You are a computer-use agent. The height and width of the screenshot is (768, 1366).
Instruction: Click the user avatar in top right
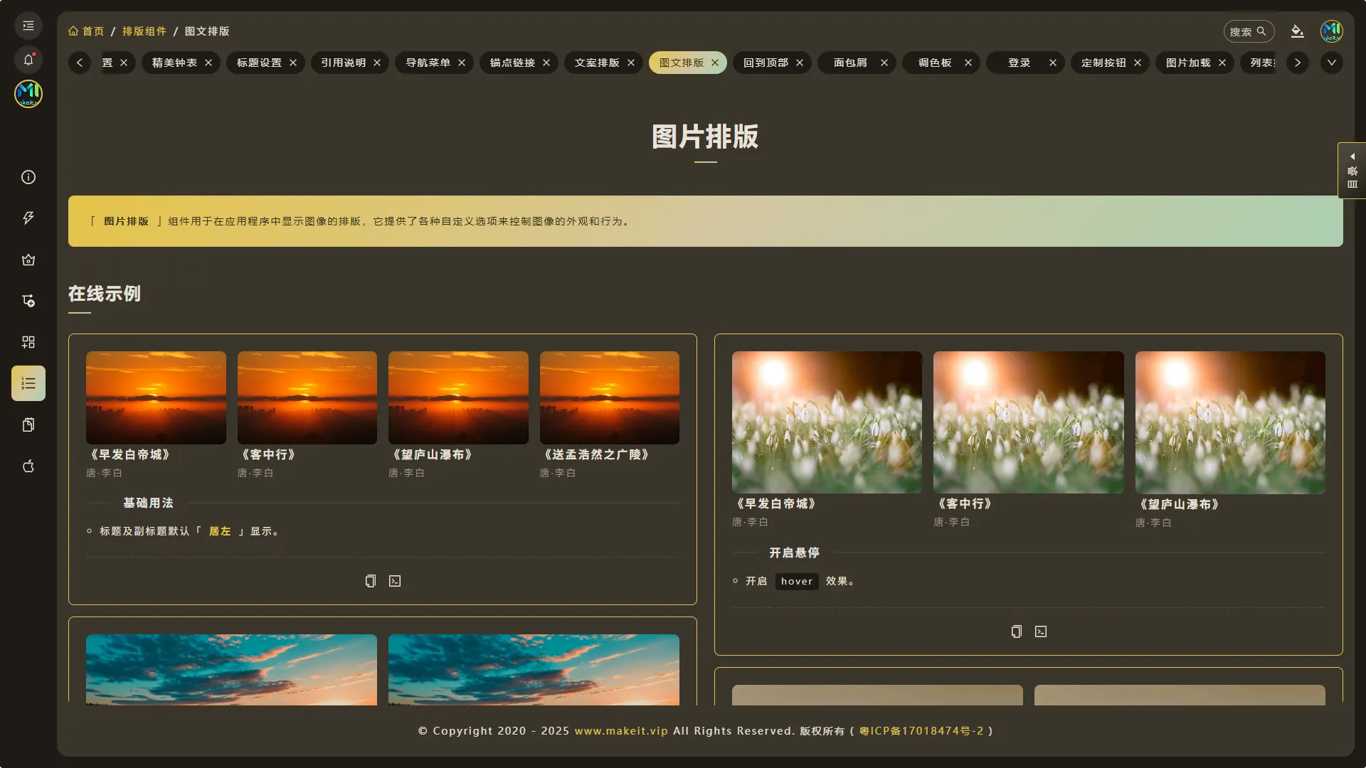[1332, 31]
